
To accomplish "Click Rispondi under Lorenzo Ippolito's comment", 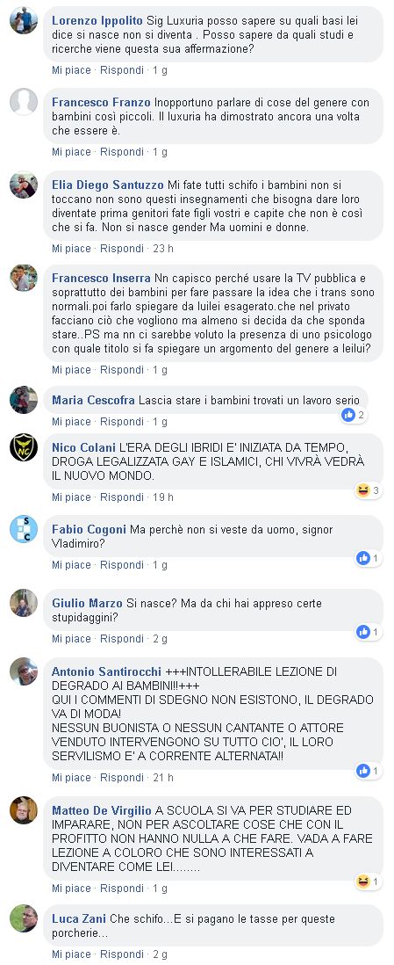I will click(x=122, y=70).
